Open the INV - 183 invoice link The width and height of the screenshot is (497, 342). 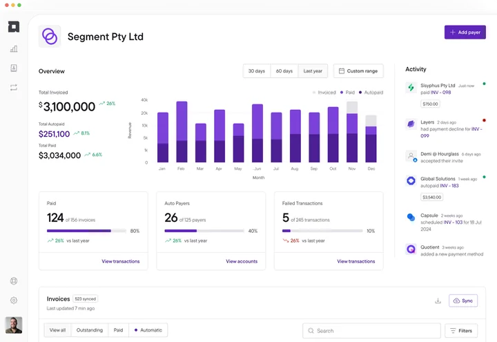(x=449, y=186)
